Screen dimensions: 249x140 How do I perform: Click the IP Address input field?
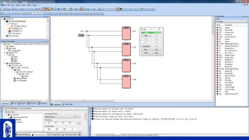(60, 123)
